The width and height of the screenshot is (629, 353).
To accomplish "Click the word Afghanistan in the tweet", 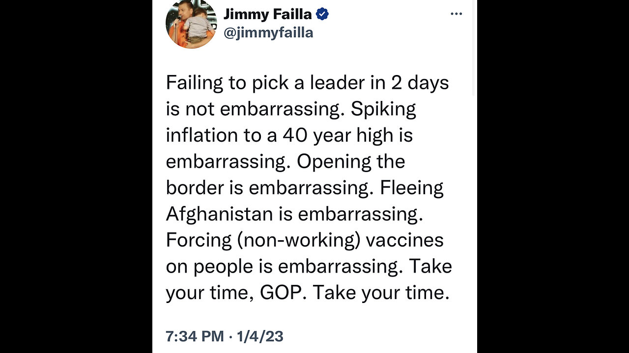I will coord(219,214).
